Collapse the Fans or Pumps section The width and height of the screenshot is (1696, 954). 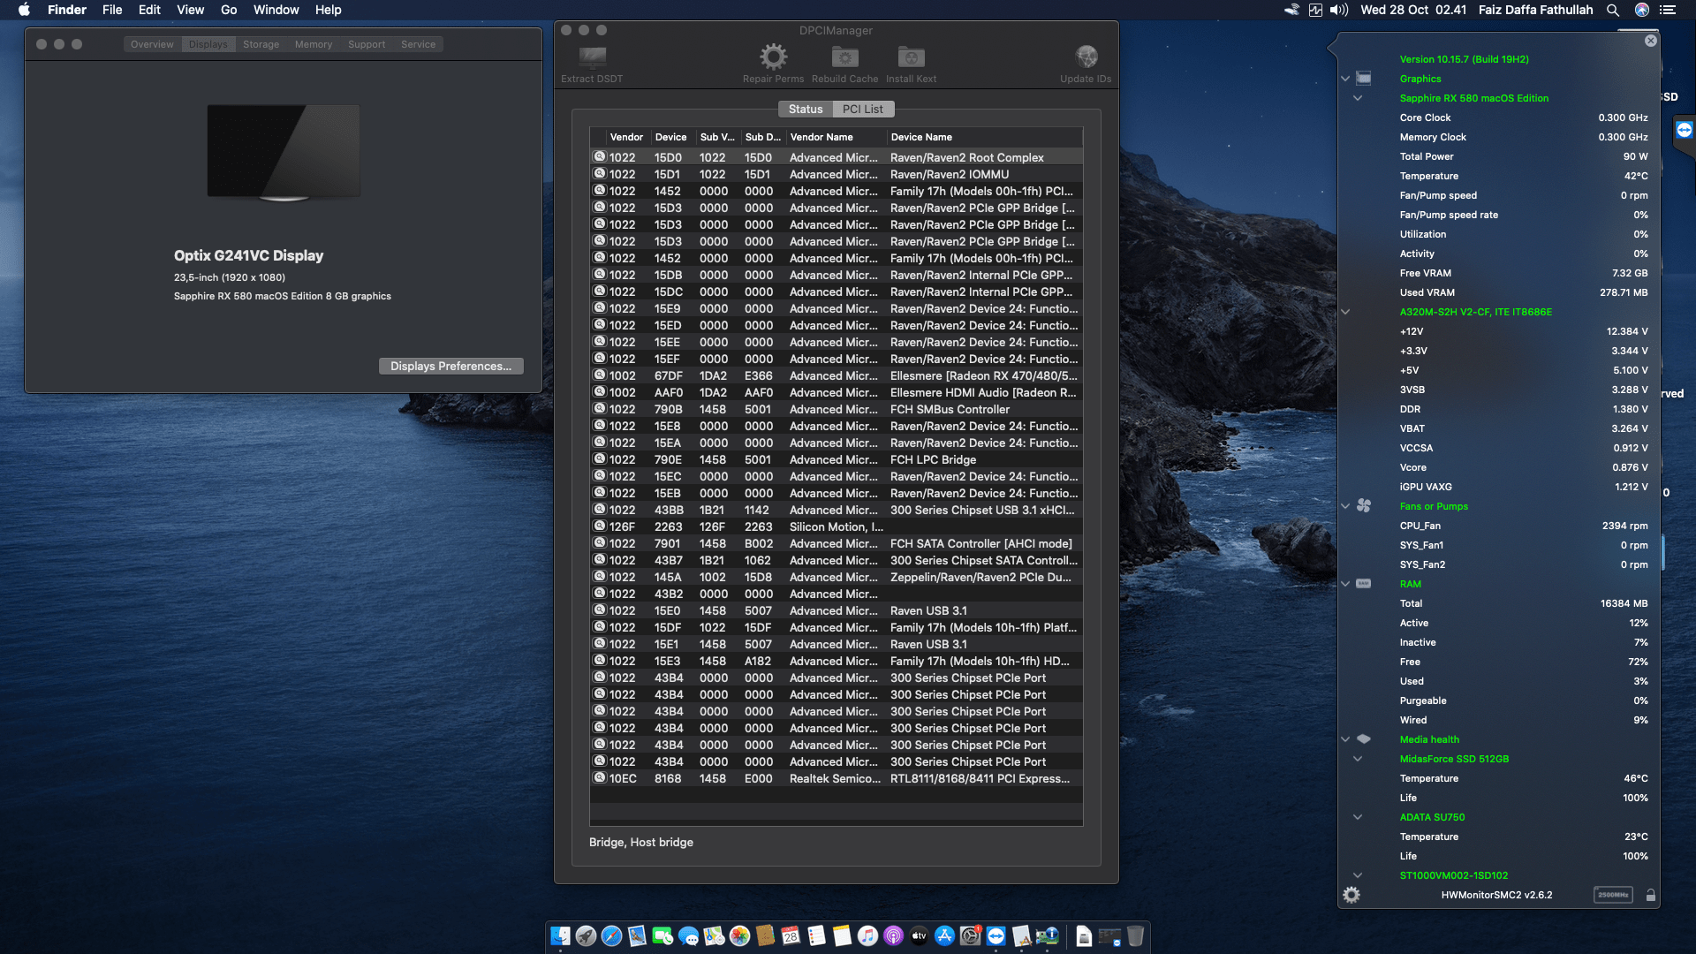(1345, 506)
